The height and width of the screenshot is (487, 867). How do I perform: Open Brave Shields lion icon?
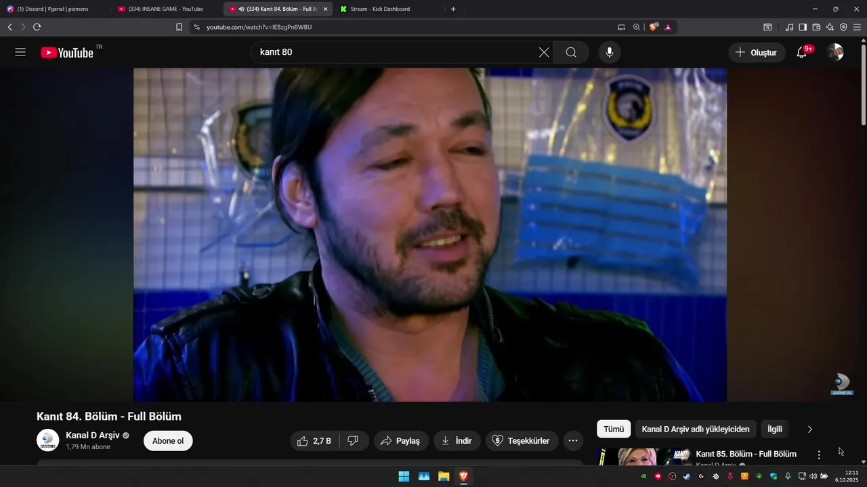point(654,27)
